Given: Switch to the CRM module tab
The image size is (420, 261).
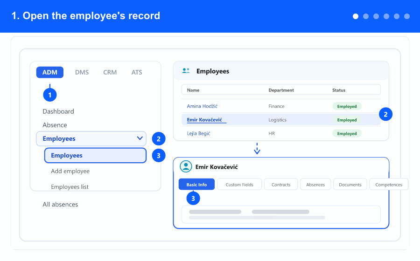Looking at the screenshot, I should point(110,72).
